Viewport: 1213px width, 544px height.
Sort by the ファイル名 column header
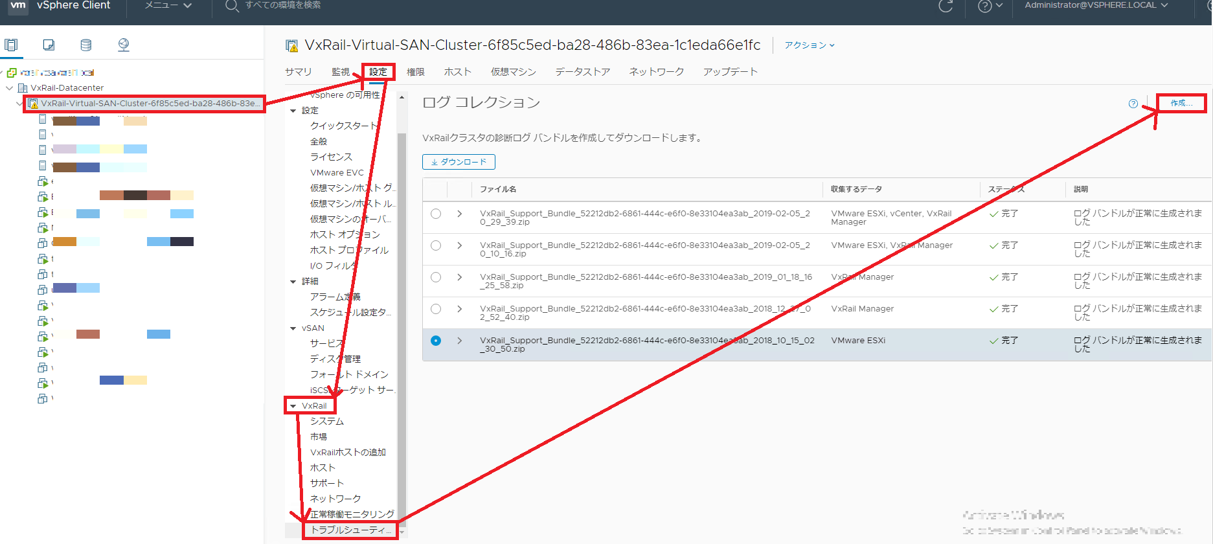coord(498,190)
